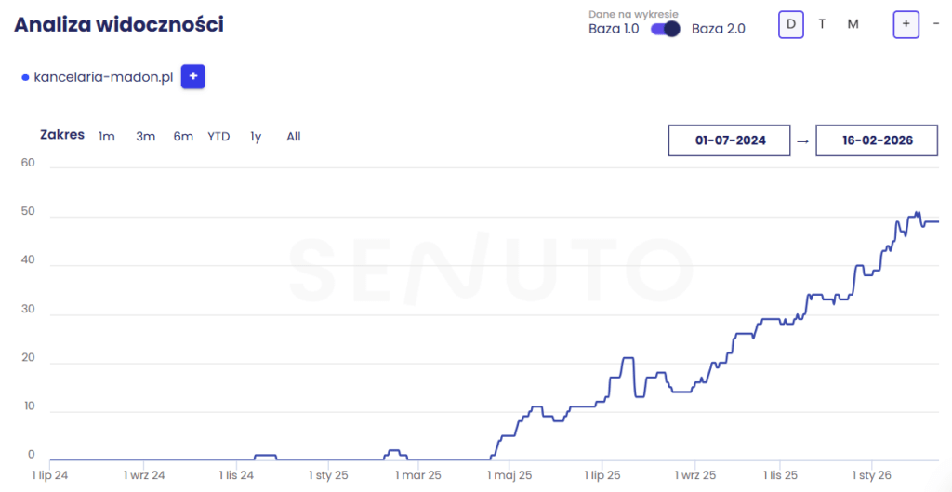Show the All time range
Screen dimensions: 952x492
[294, 137]
